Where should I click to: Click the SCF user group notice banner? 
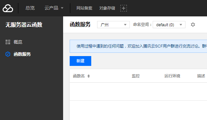(138, 46)
